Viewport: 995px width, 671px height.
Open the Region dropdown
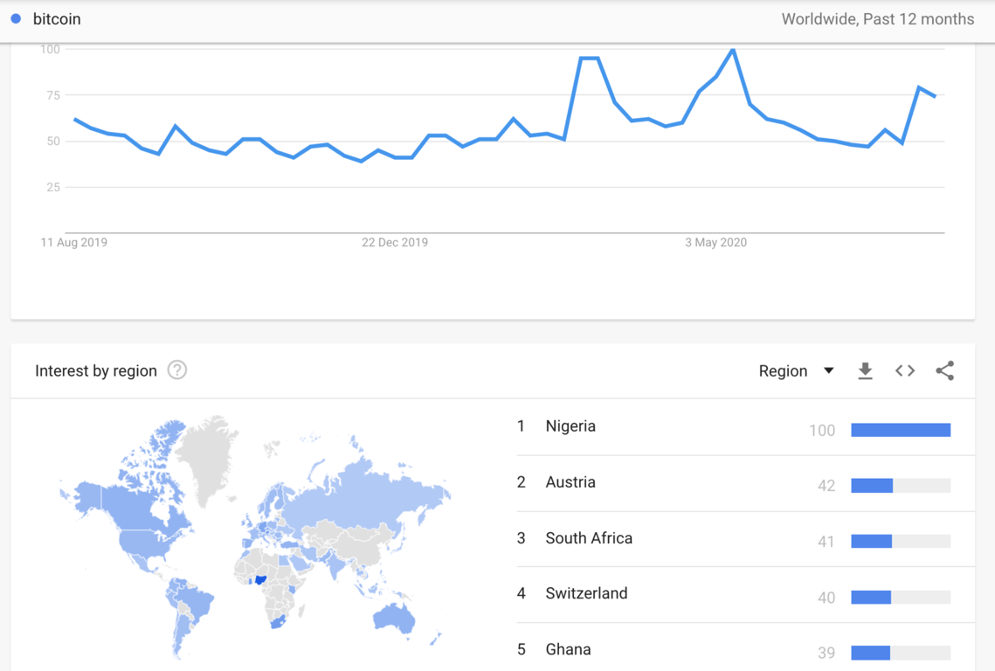(x=795, y=370)
